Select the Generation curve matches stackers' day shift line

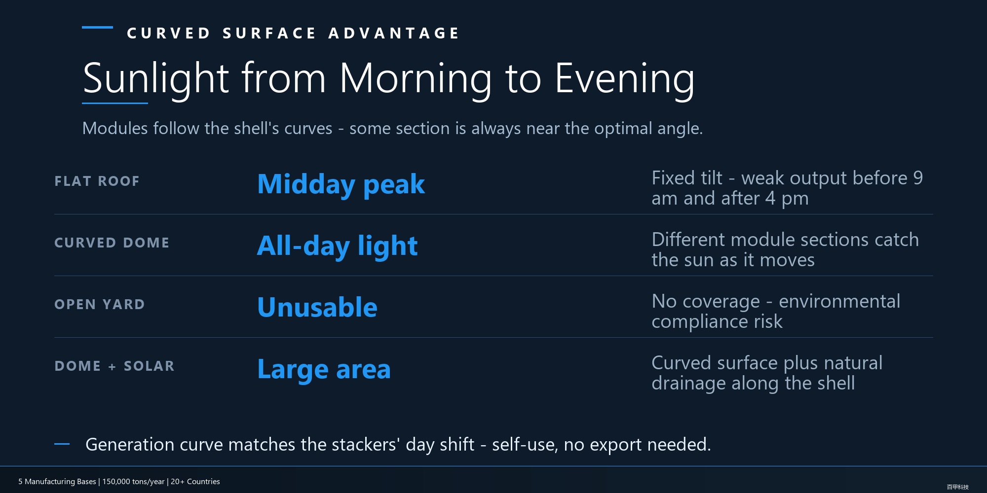point(398,445)
